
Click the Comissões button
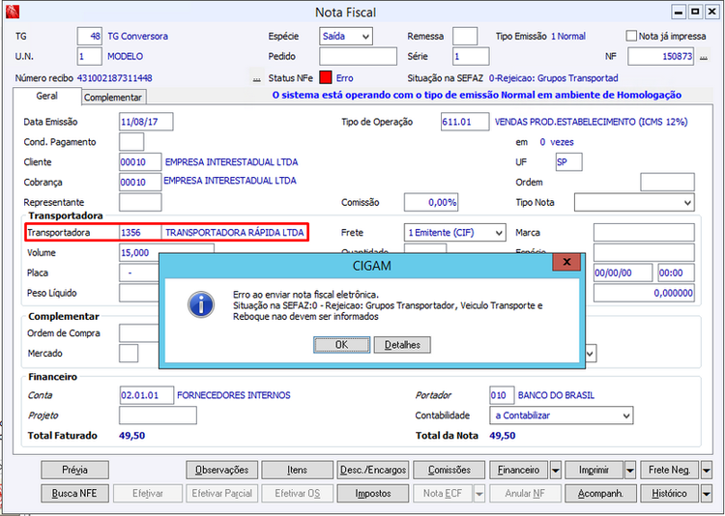pyautogui.click(x=449, y=471)
